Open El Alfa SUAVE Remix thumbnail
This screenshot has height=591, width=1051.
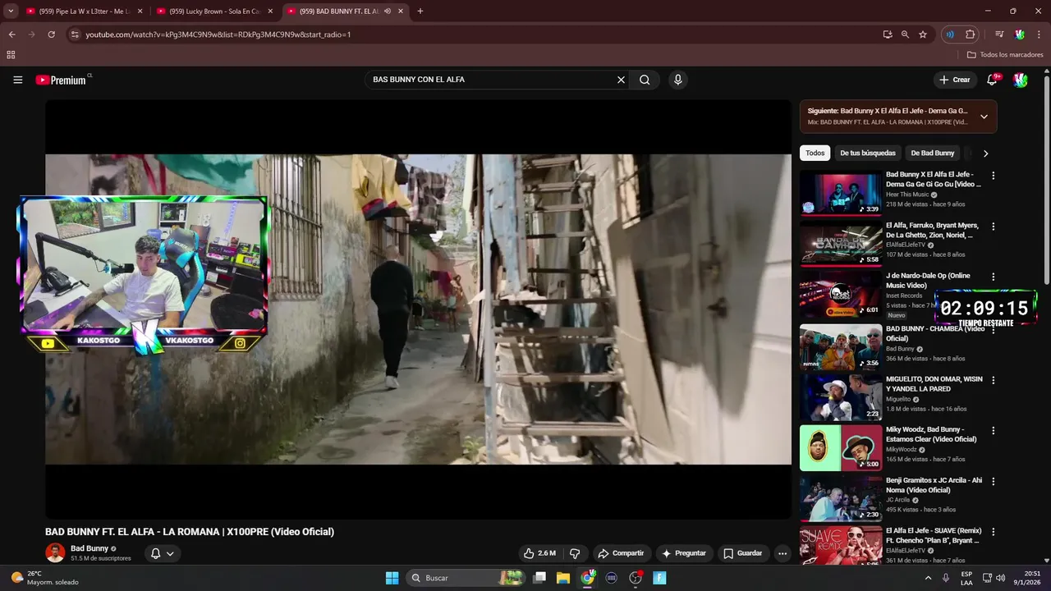pos(841,546)
